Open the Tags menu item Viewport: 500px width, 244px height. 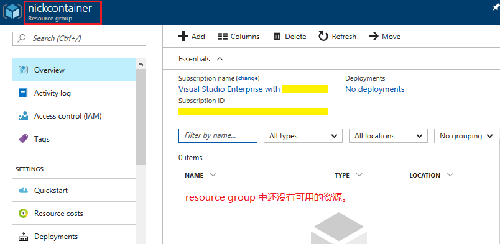[x=74, y=139]
